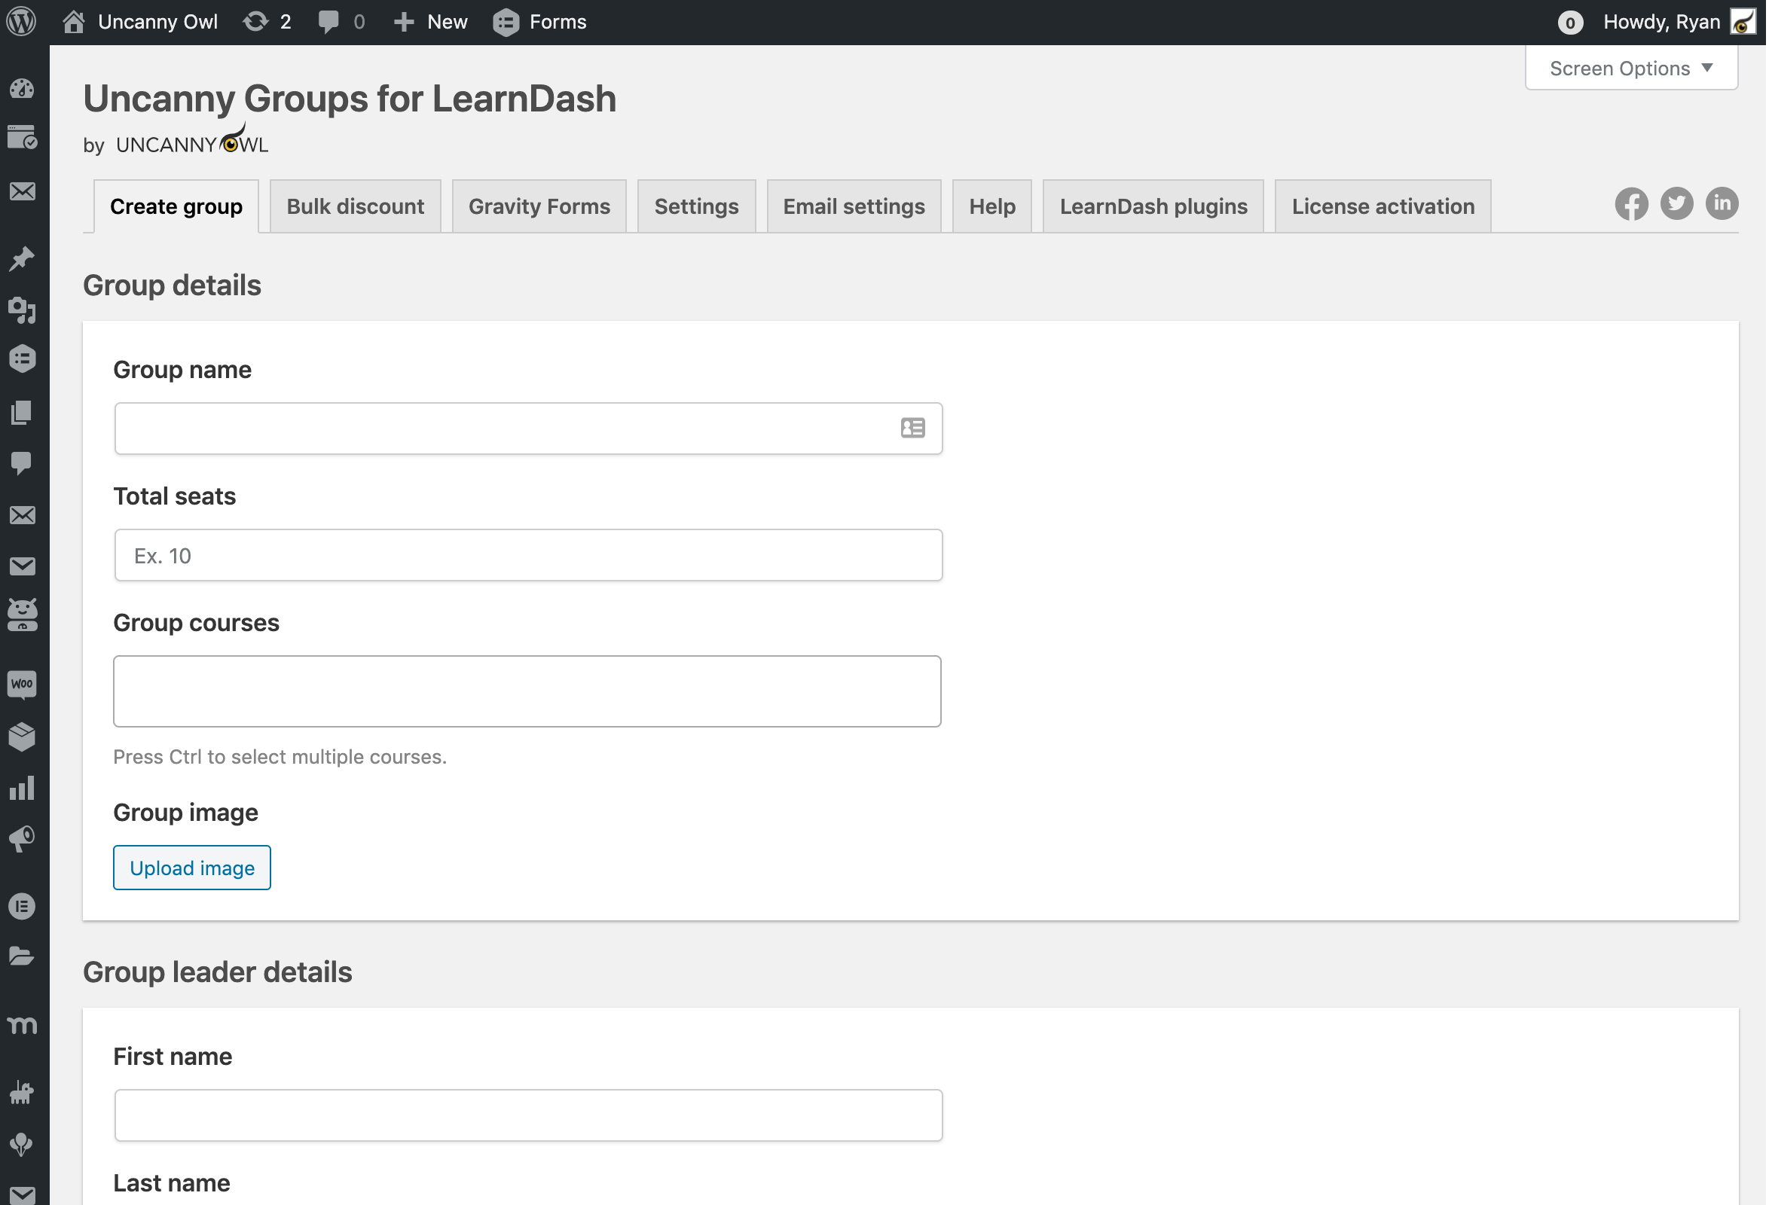Open the Dashboard sidebar icon
Viewport: 1769px width, 1205px height.
pyautogui.click(x=22, y=89)
